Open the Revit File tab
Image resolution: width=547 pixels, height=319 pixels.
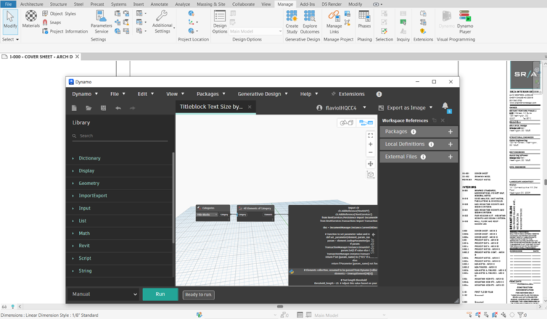pyautogui.click(x=8, y=4)
